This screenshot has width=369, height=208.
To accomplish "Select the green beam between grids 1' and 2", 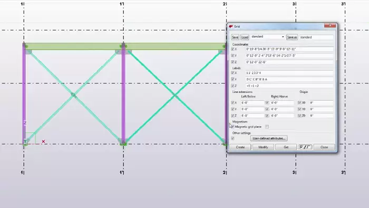I will coord(175,46).
